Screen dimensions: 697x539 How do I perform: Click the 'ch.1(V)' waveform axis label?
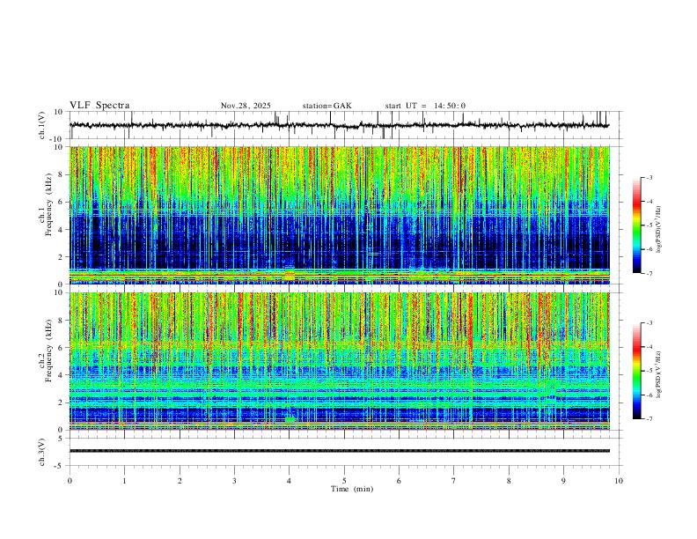42,125
